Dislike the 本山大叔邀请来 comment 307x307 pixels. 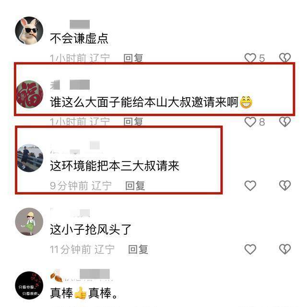coord(284,122)
